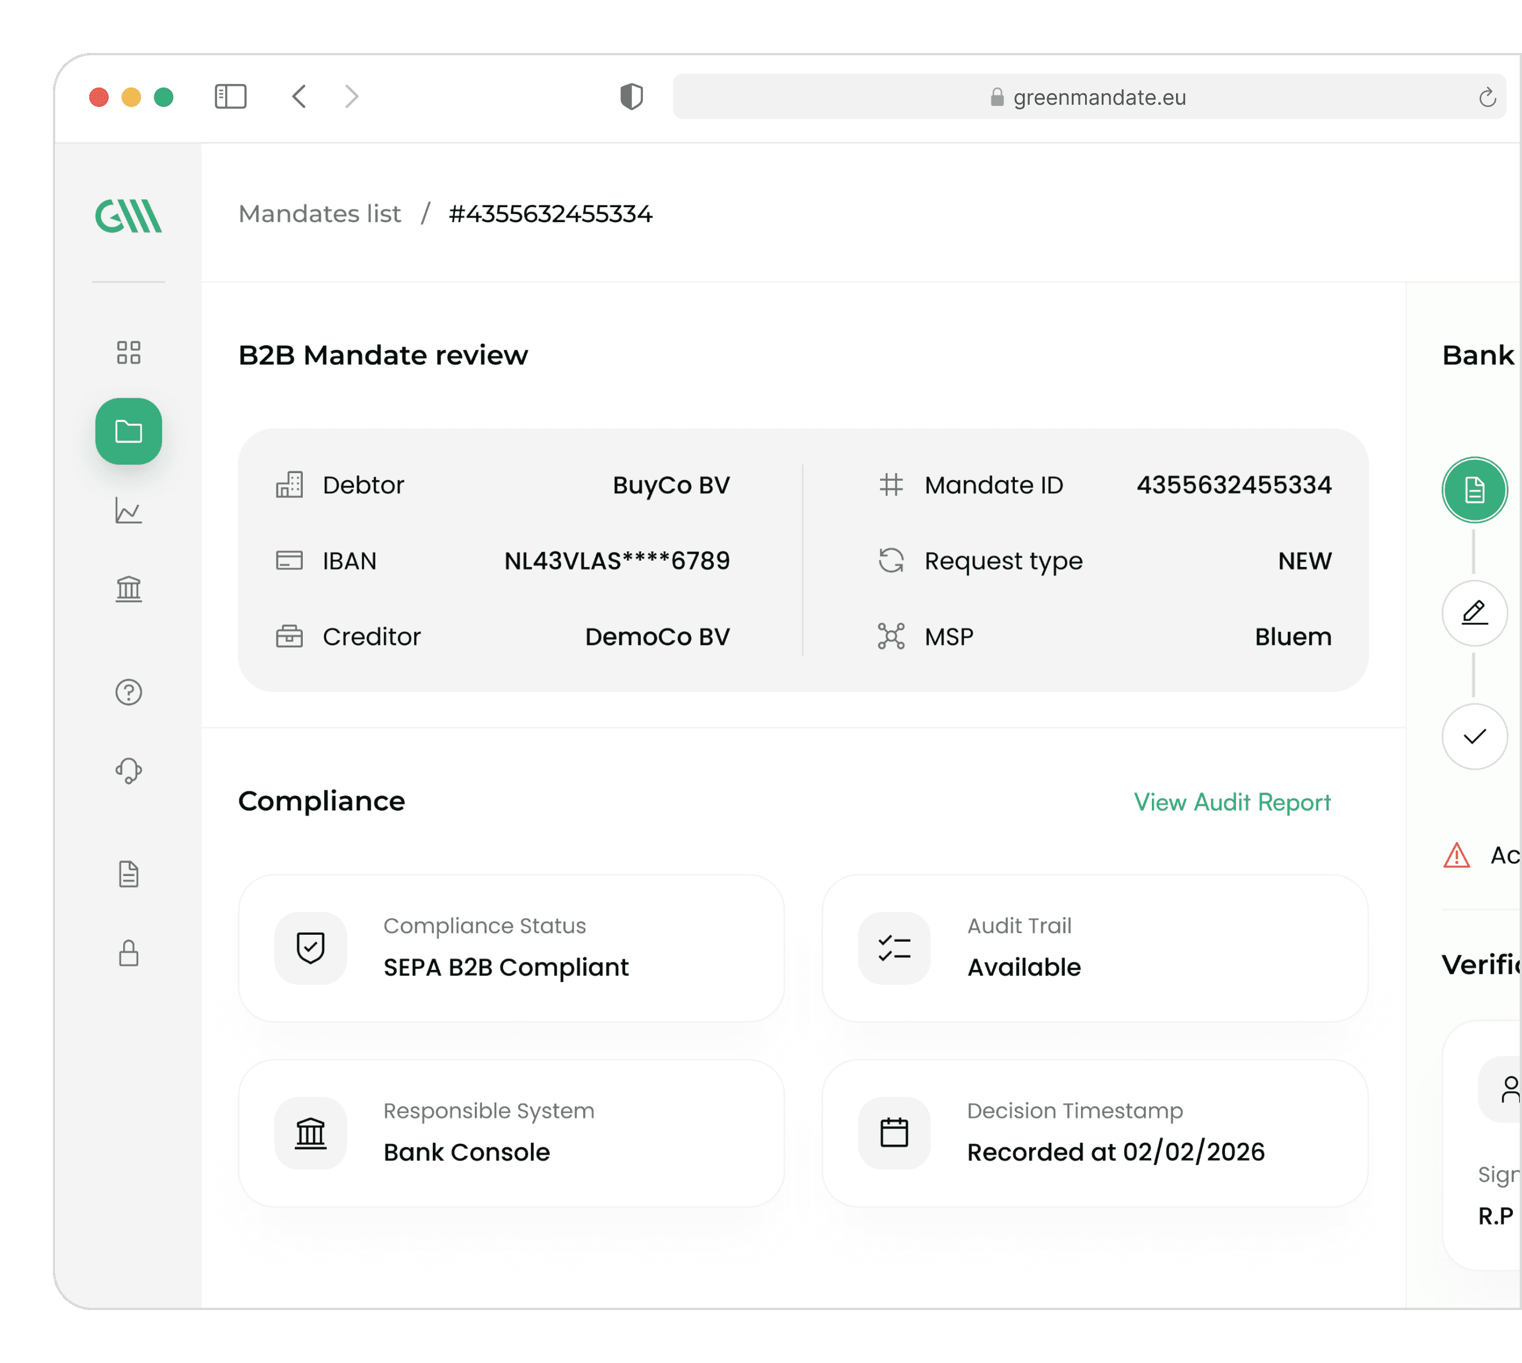Select the green folder mandates icon
The image size is (1522, 1363).
tap(129, 431)
